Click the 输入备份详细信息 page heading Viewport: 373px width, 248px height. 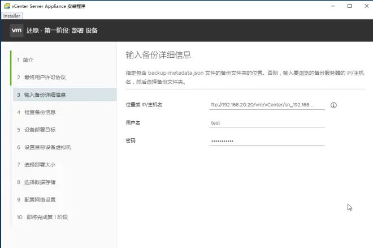[x=158, y=55]
